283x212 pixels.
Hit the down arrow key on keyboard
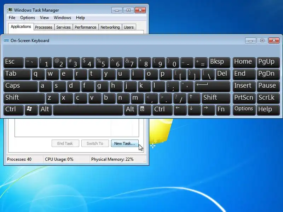pos(194,110)
